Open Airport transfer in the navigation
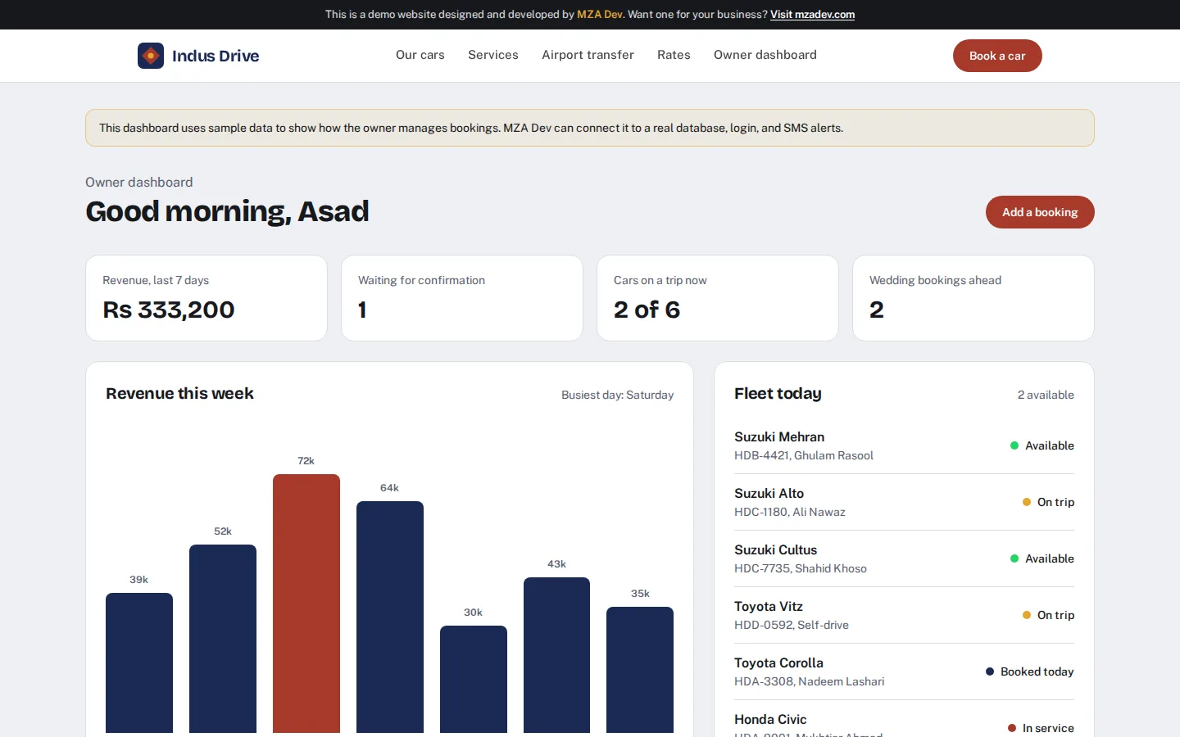The width and height of the screenshot is (1180, 737). pyautogui.click(x=588, y=55)
